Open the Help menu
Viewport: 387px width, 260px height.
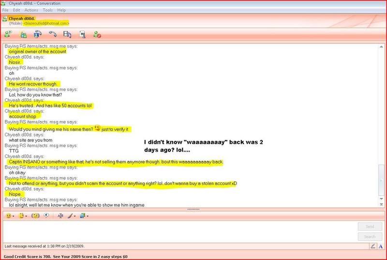(x=61, y=10)
